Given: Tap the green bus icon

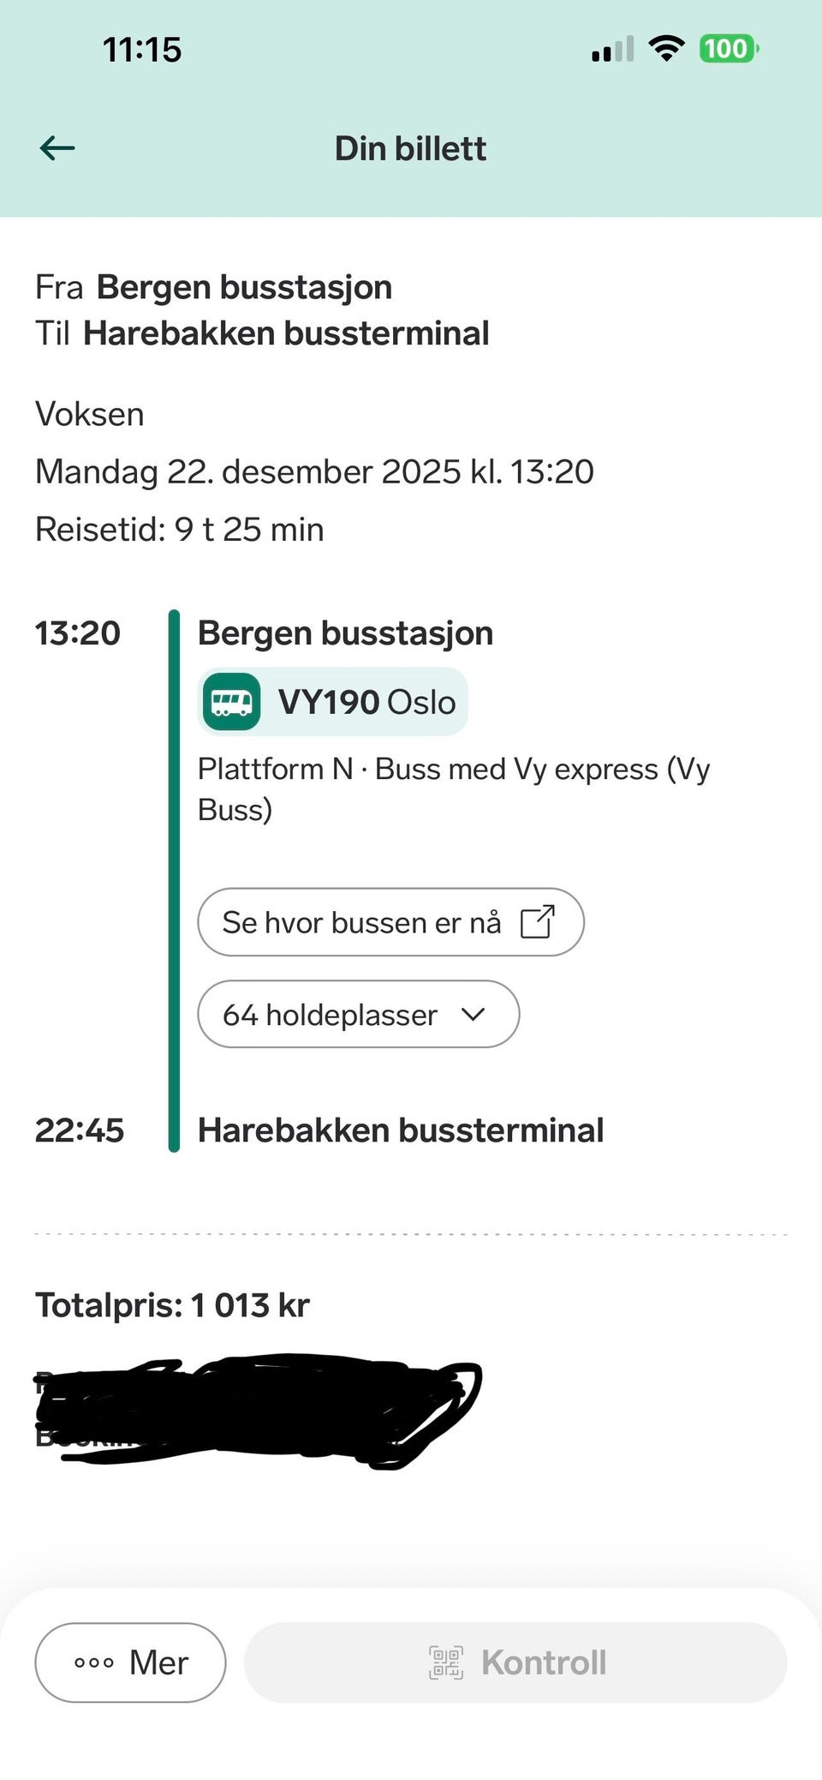Looking at the screenshot, I should tap(231, 702).
